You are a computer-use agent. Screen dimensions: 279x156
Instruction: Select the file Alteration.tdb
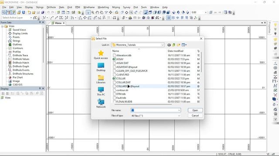point(124,55)
